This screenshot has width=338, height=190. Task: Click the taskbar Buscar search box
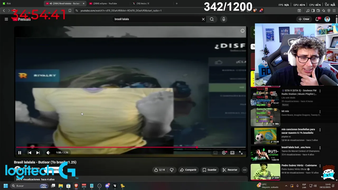[30, 186]
